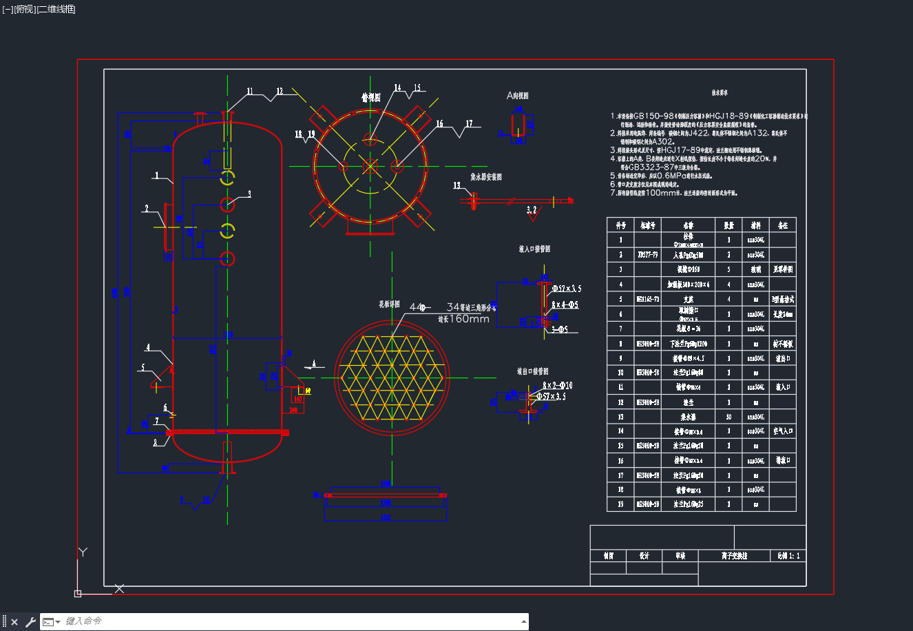Select the 制图 title block cell

point(609,556)
